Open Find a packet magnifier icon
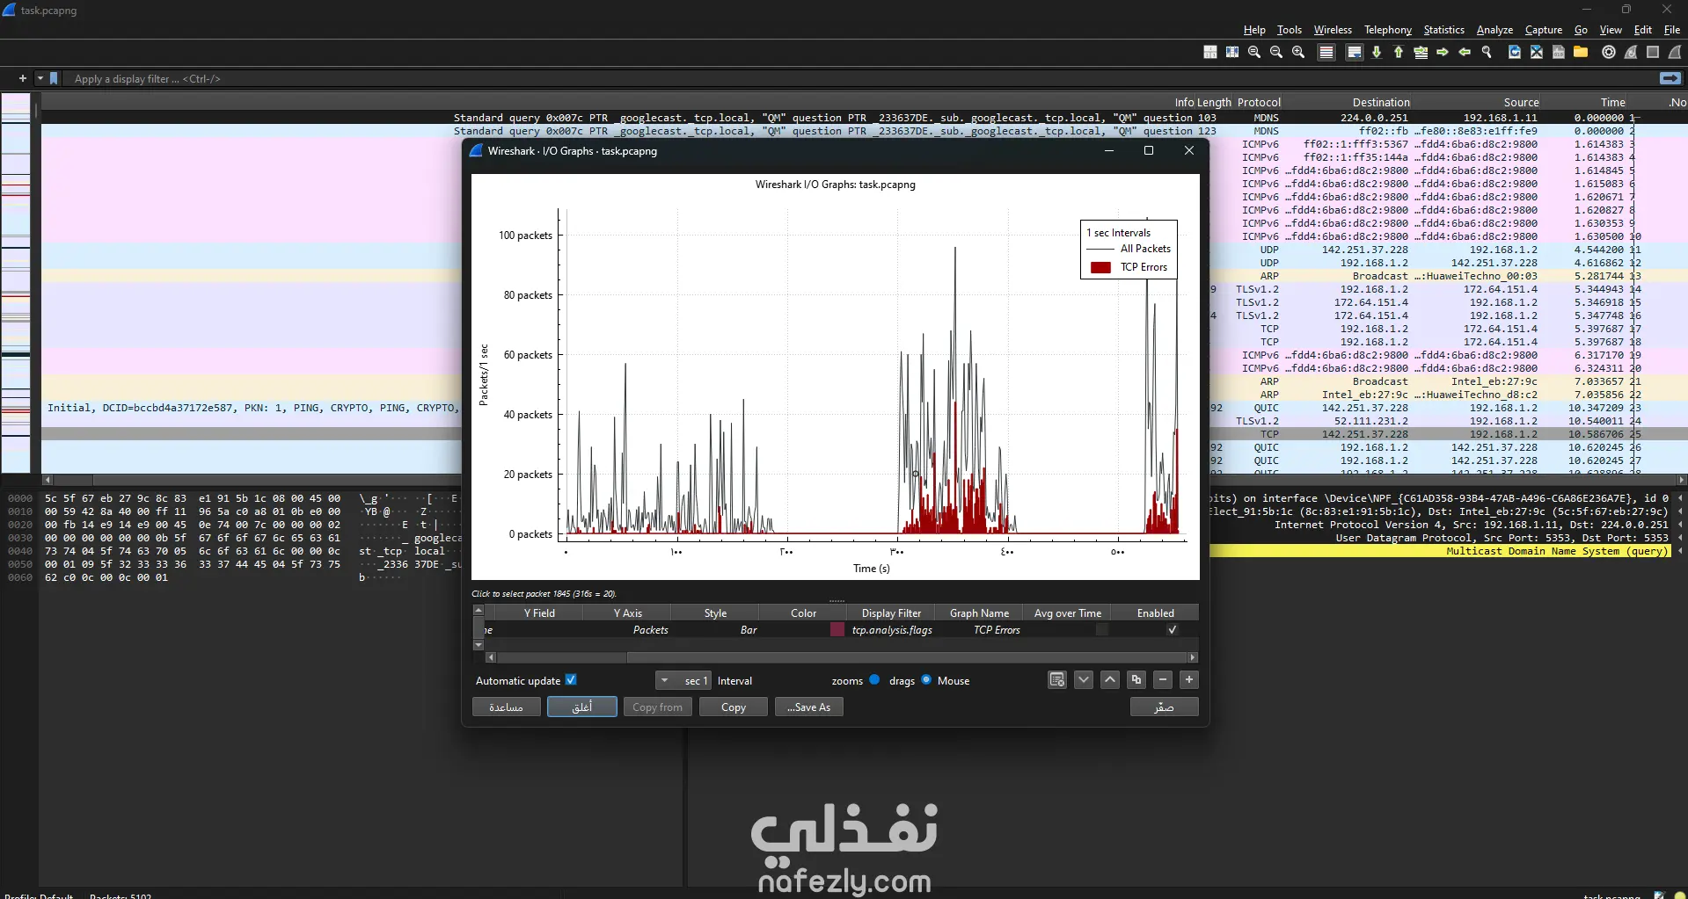The image size is (1688, 899). point(1487,53)
